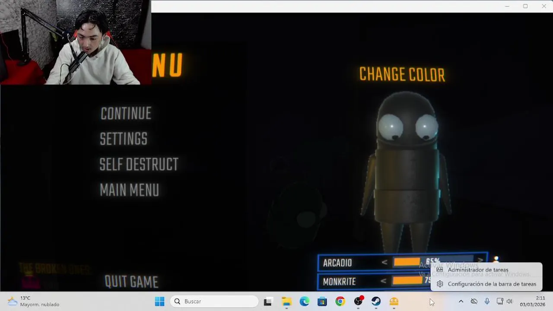Minimize the game window
Image resolution: width=553 pixels, height=311 pixels.
507,6
